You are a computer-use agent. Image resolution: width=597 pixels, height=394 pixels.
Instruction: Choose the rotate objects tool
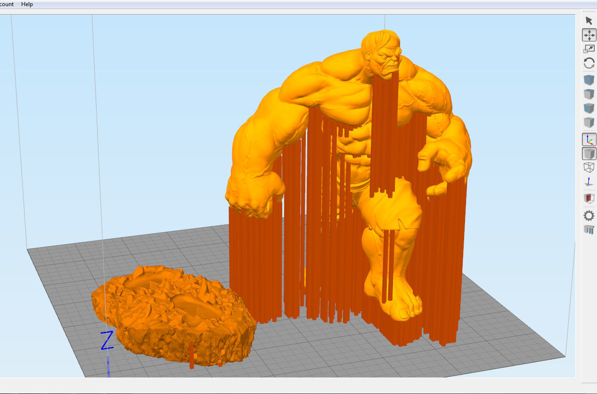click(x=589, y=63)
